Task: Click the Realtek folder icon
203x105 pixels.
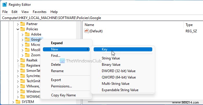Action: [23, 60]
